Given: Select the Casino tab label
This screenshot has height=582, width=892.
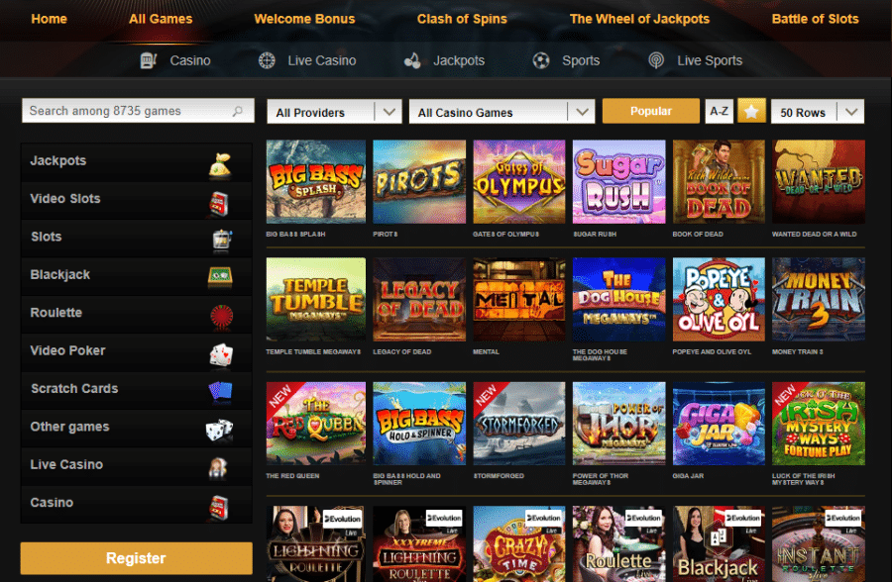Looking at the screenshot, I should tap(190, 60).
